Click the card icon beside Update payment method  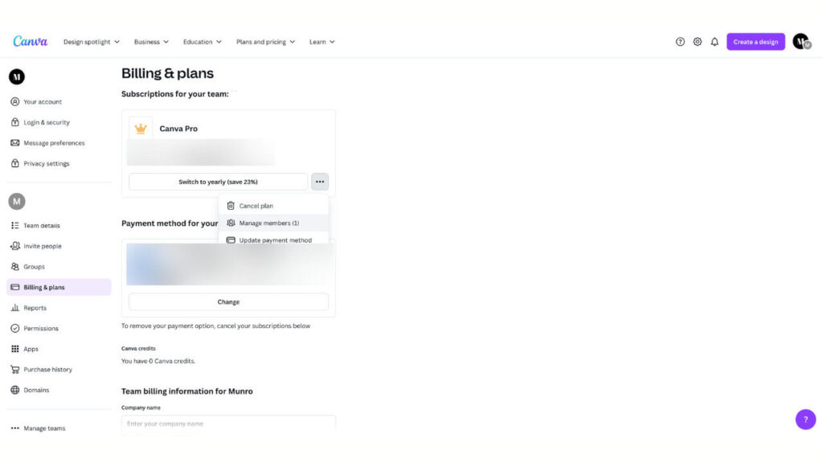231,240
